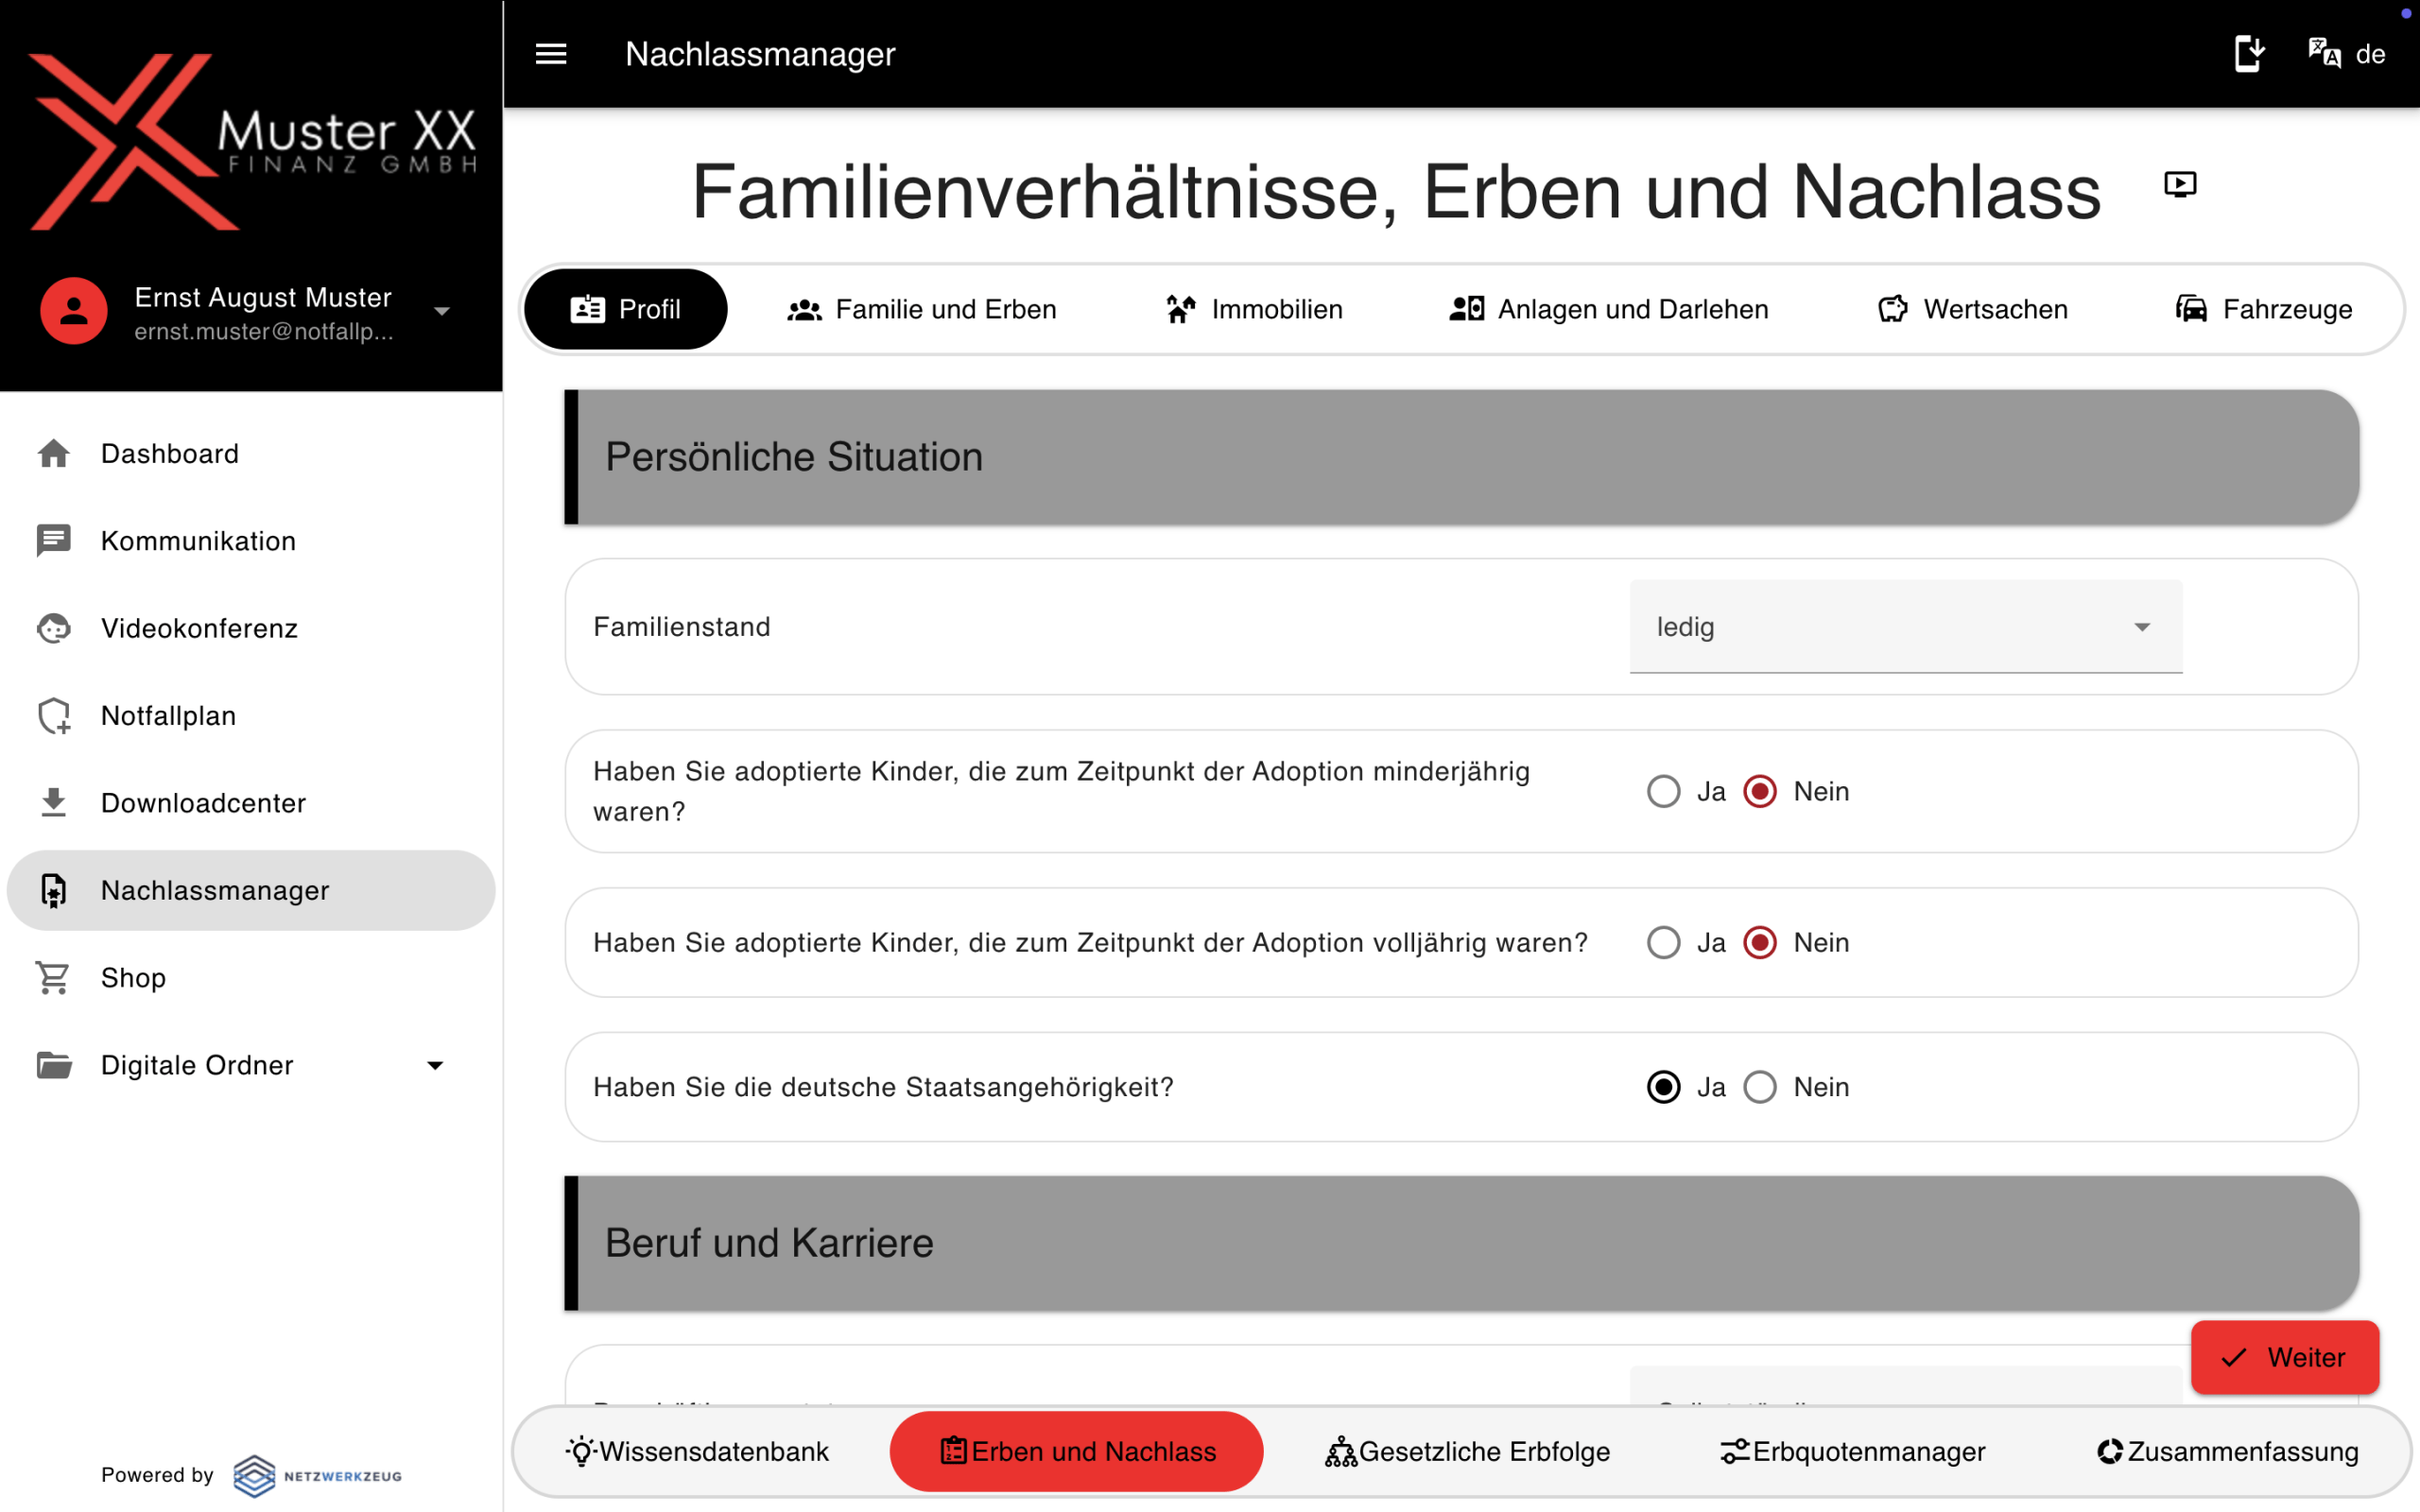Open Shop in sidebar

[x=251, y=978]
